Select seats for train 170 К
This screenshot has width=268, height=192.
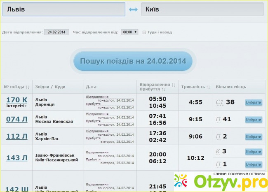click(253, 102)
